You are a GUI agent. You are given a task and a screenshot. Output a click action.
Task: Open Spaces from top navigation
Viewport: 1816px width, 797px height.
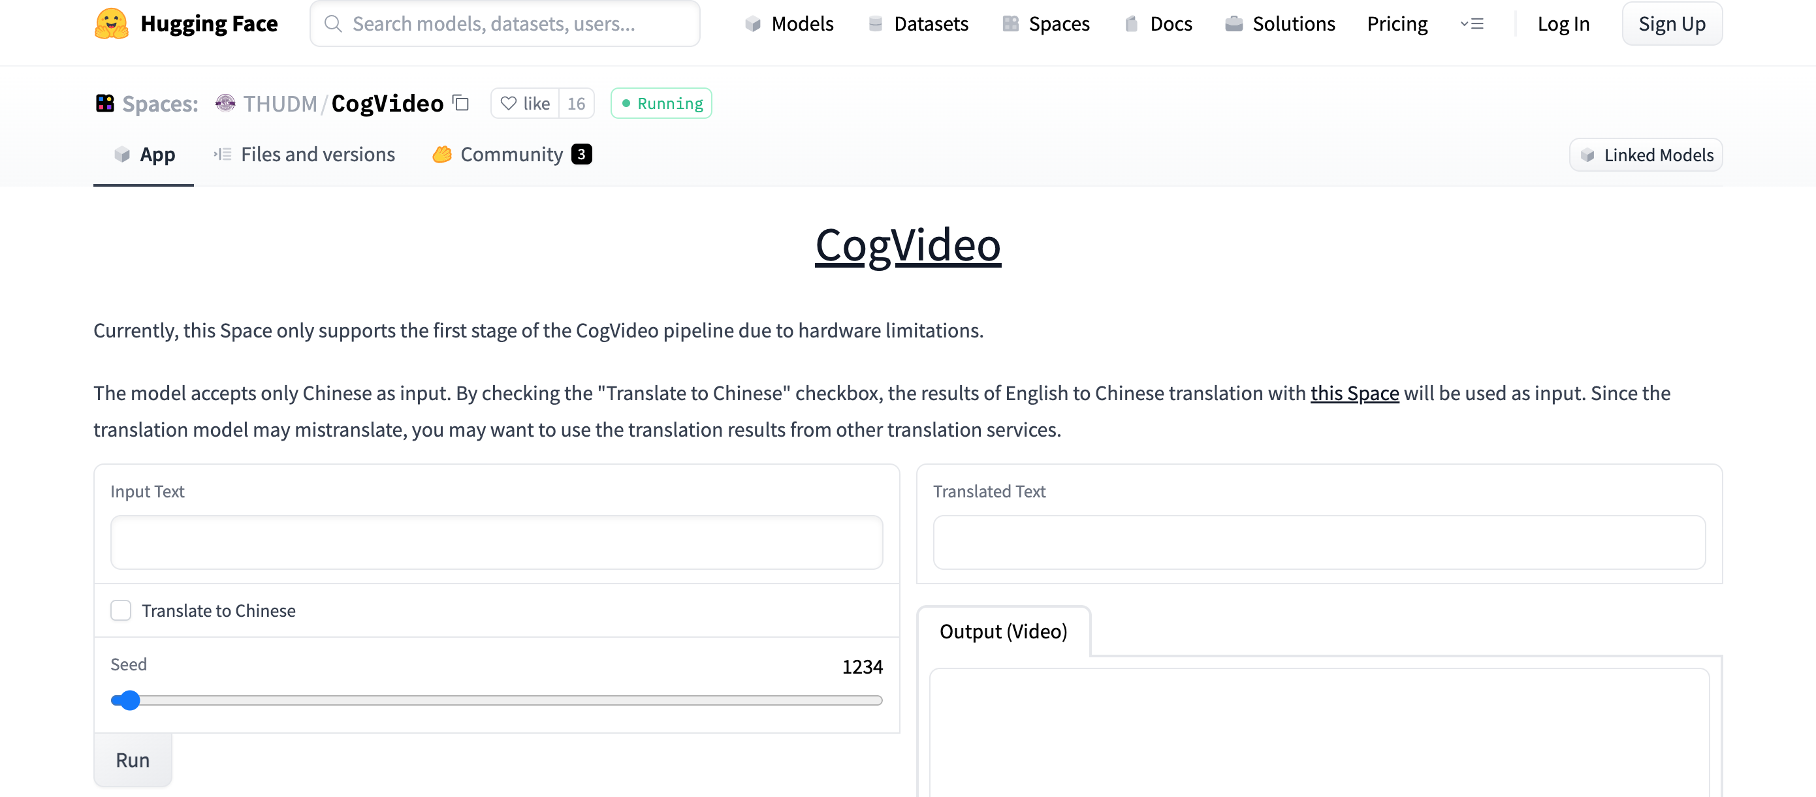tap(1045, 24)
